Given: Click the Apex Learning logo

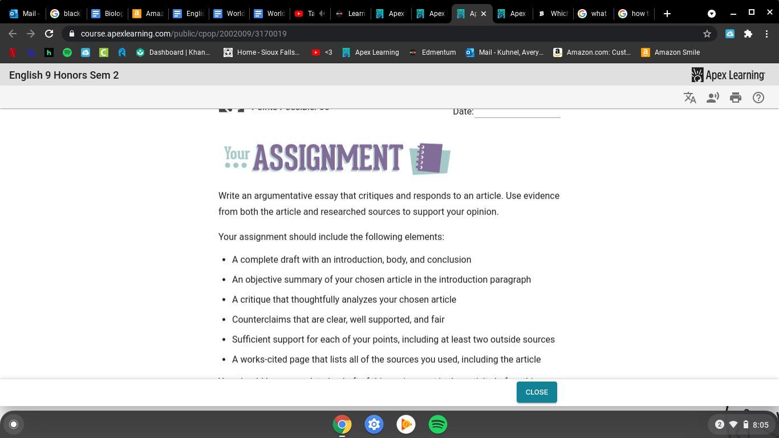Looking at the screenshot, I should [x=728, y=75].
